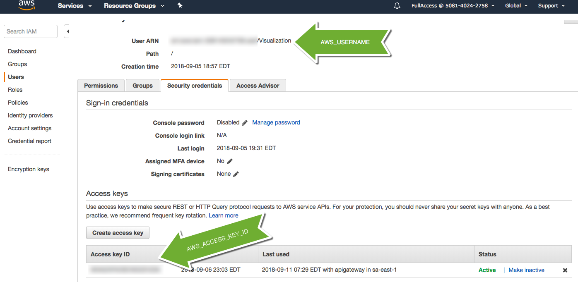Click the Learn more link
The image size is (578, 282).
[224, 215]
